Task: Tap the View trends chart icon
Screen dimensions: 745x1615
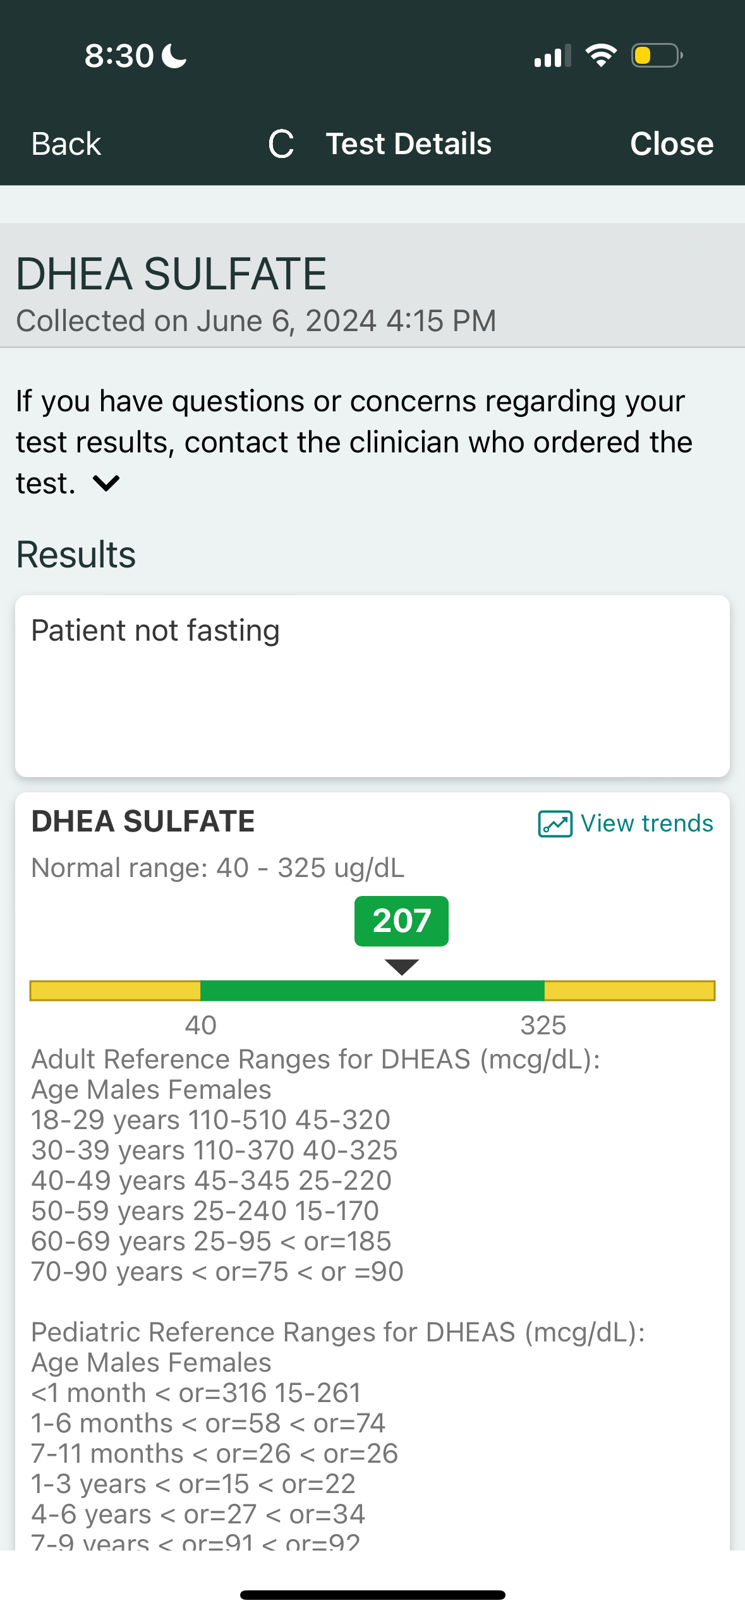Action: (555, 823)
